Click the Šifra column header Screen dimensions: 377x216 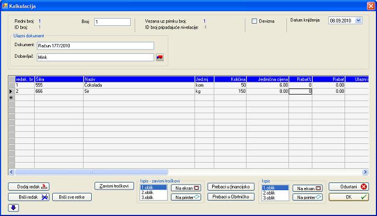(x=59, y=79)
